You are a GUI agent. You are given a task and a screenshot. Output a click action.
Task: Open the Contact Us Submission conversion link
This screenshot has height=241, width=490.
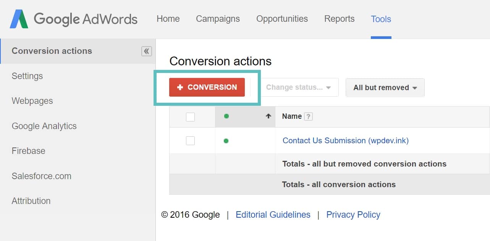[345, 141]
